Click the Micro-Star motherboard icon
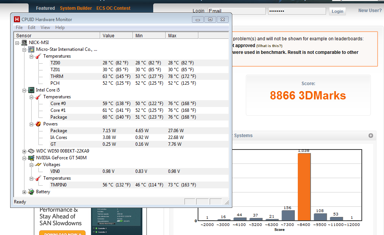 click(31, 49)
